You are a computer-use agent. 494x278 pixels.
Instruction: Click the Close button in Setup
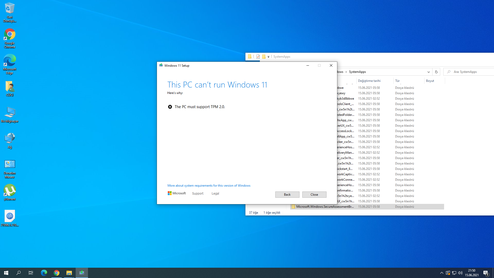point(314,195)
